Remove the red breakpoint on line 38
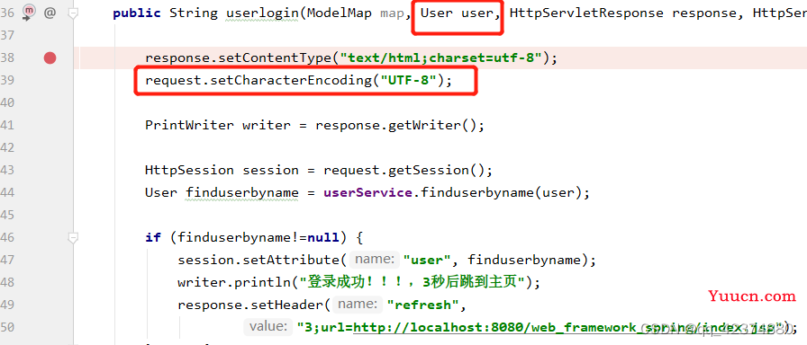Screen dimensions: 807x345 tap(50, 58)
